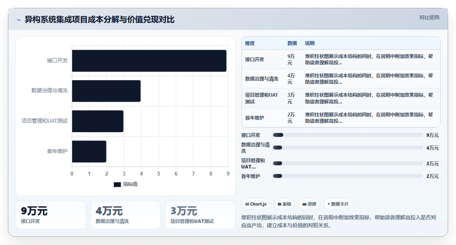
Task: Click the 对比矩阵 label in header
Action: tap(429, 17)
